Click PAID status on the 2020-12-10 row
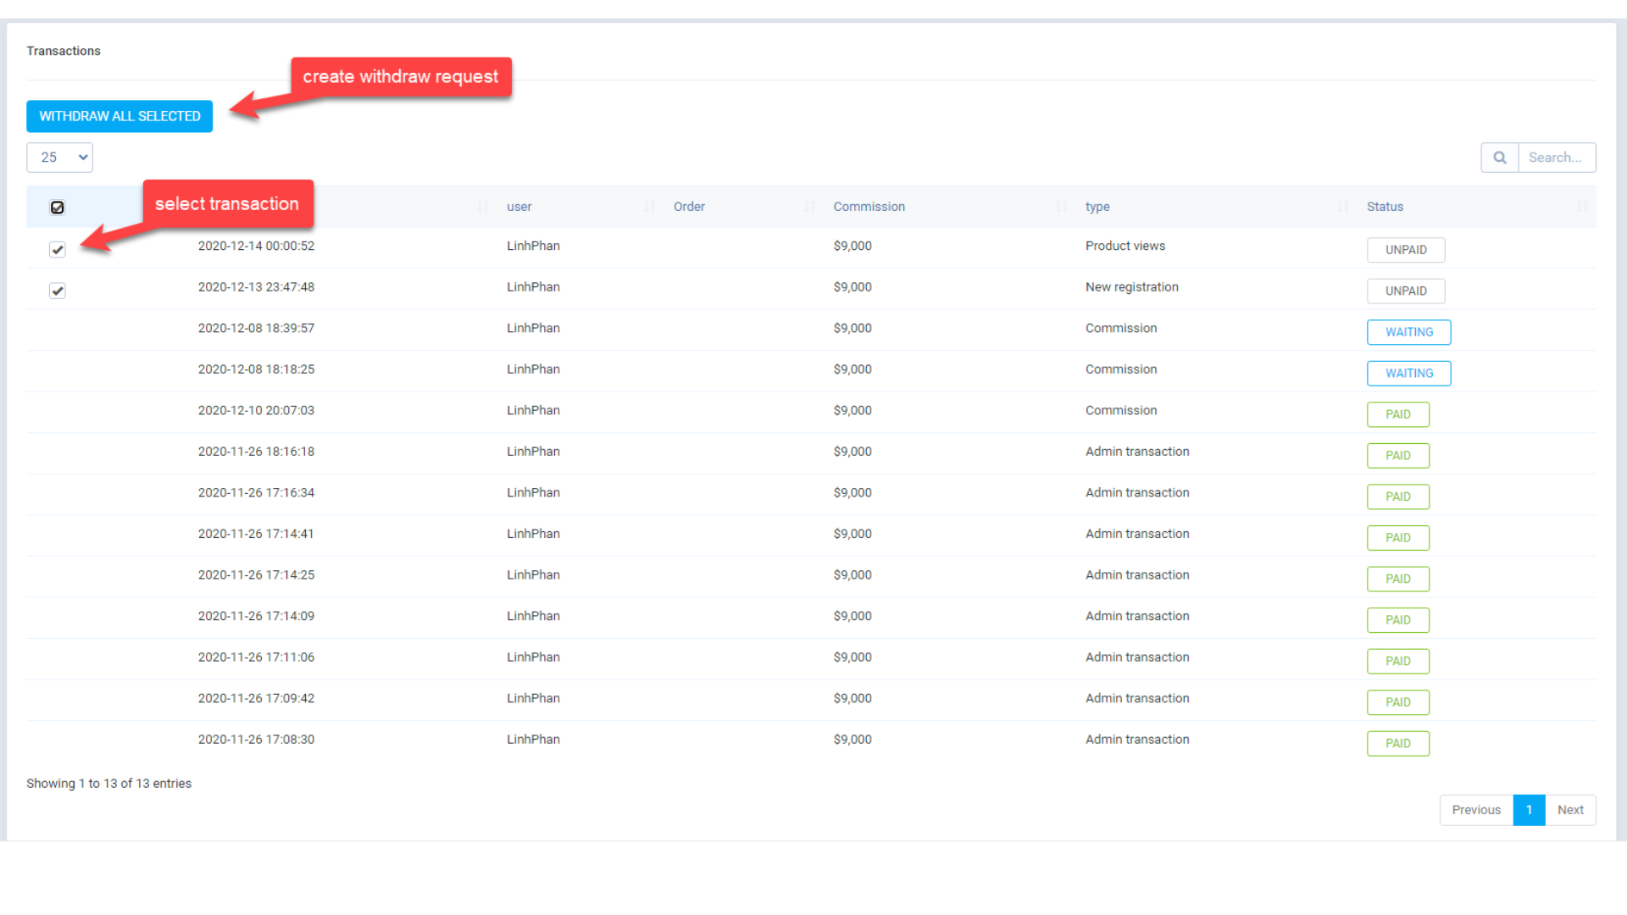Image resolution: width=1627 pixels, height=915 pixels. (1397, 414)
